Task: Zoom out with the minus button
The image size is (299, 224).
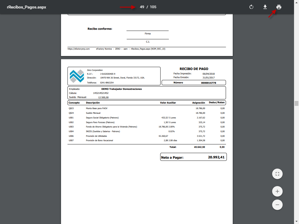Action: coord(277,205)
